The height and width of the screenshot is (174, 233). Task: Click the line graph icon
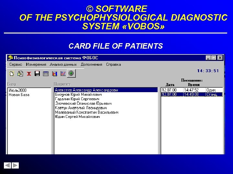(x=63, y=73)
